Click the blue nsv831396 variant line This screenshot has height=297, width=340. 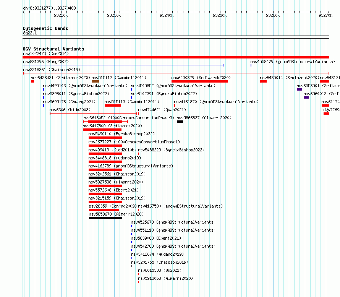[123, 65]
